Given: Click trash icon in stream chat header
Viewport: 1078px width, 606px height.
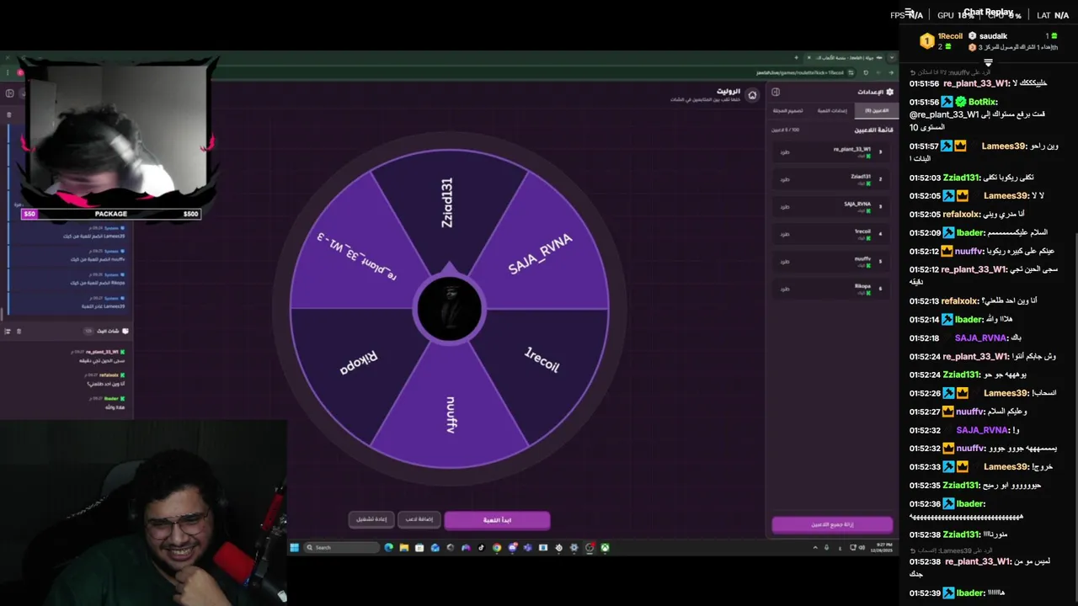Looking at the screenshot, I should tap(19, 332).
